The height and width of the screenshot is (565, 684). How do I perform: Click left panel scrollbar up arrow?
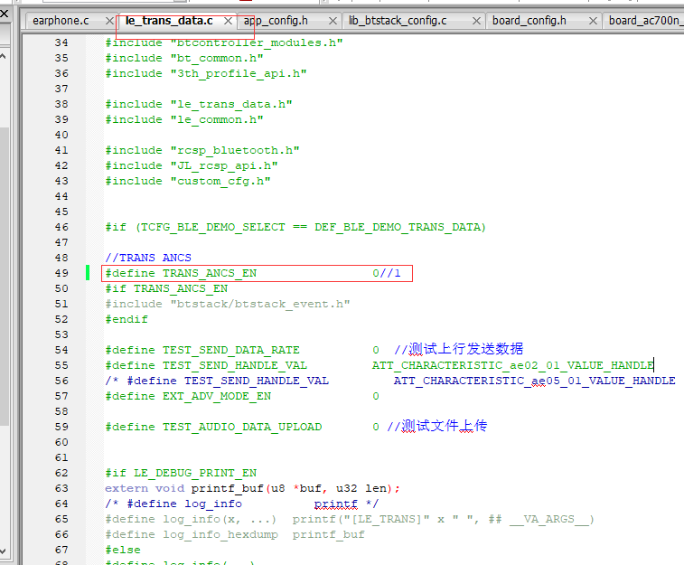tap(3, 56)
